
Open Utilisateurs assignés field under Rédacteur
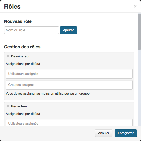pos(69,122)
